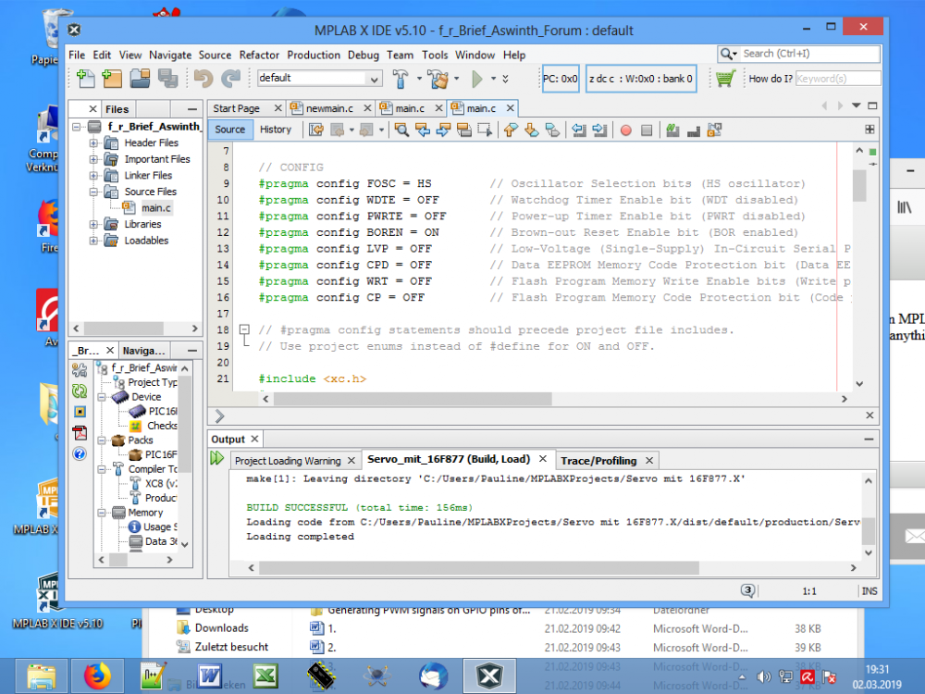
Task: Save all files via the Save All icon
Action: coord(167,80)
